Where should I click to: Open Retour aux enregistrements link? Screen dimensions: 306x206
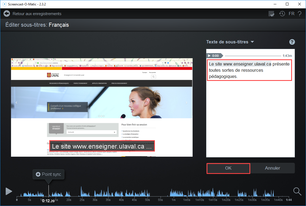click(x=37, y=14)
